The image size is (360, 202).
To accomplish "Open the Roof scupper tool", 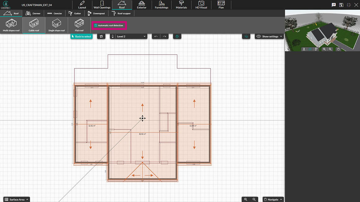I will pos(121,13).
